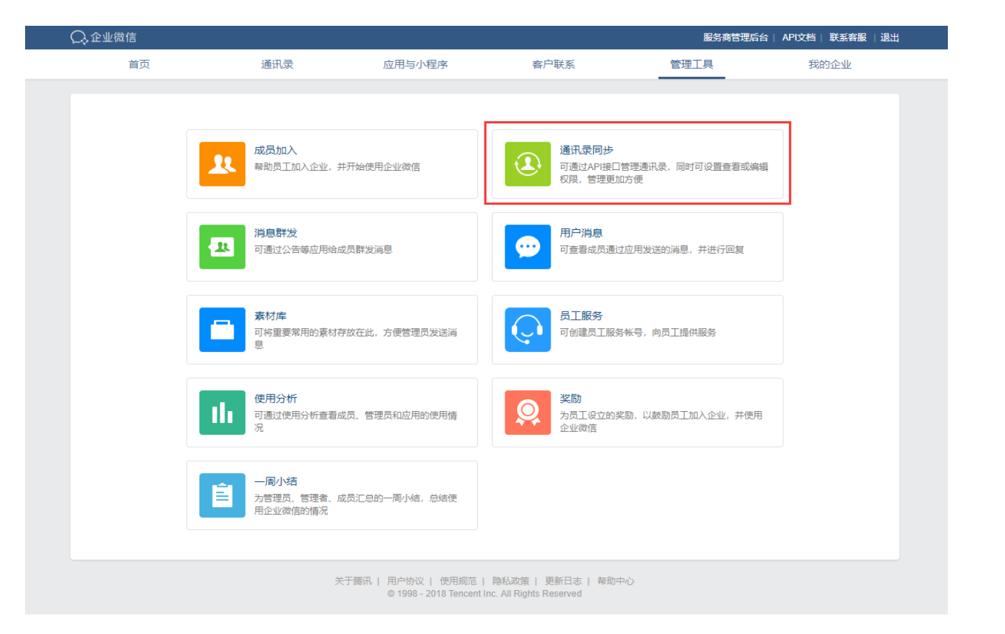Image resolution: width=1005 pixels, height=634 pixels.
Task: Open the green 通讯录同步 sync icon
Action: 528,164
